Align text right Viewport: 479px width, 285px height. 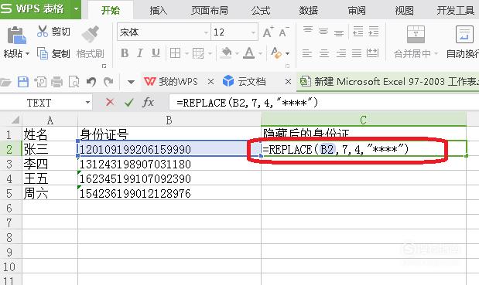341,53
